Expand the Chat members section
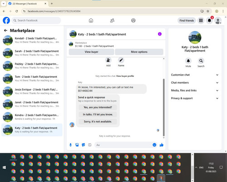Image resolution: width=227 pixels, height=182 pixels. coord(195,83)
